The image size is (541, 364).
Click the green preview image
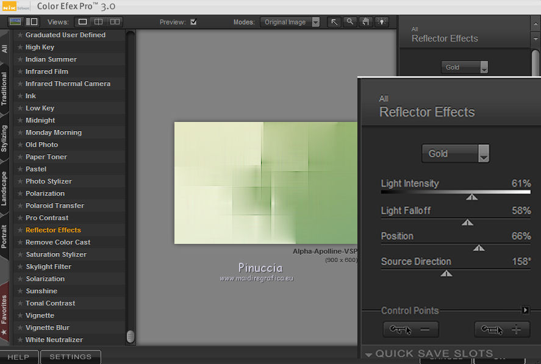point(266,183)
